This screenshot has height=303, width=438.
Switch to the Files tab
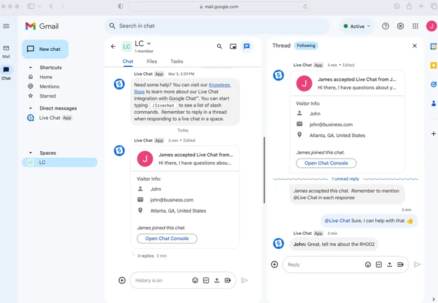click(152, 62)
